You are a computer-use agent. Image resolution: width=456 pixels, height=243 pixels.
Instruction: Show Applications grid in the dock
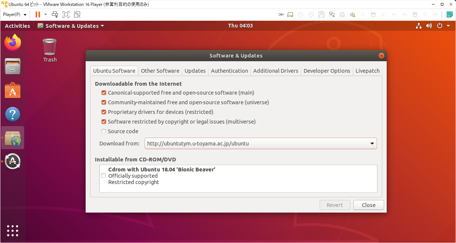coord(13,230)
